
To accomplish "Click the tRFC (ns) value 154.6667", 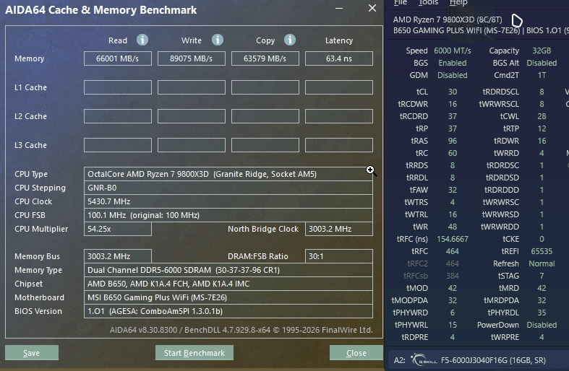I will tap(453, 239).
